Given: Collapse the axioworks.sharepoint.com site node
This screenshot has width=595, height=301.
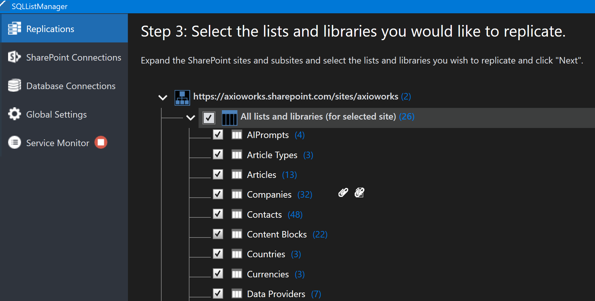Looking at the screenshot, I should tap(163, 98).
